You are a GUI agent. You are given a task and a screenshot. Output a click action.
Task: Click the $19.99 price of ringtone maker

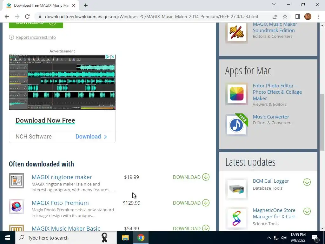coord(131,177)
